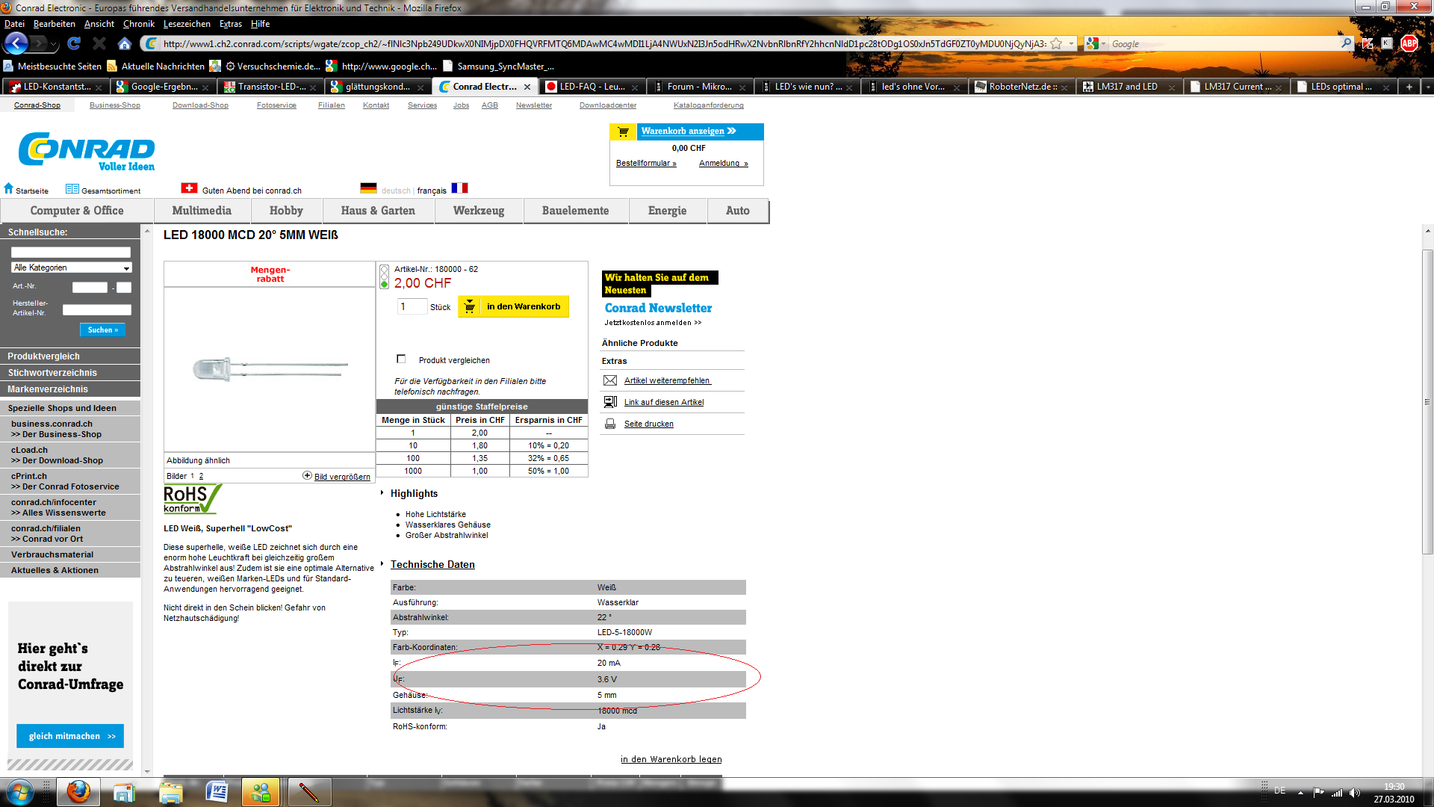Image resolution: width=1434 pixels, height=807 pixels.
Task: Close the Conrad Electr... tab
Action: (x=527, y=87)
